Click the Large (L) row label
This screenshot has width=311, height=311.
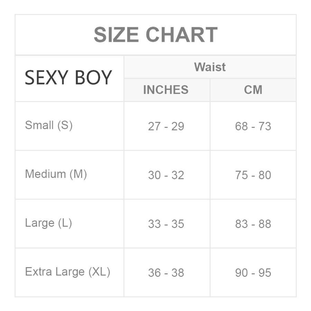click(x=48, y=223)
